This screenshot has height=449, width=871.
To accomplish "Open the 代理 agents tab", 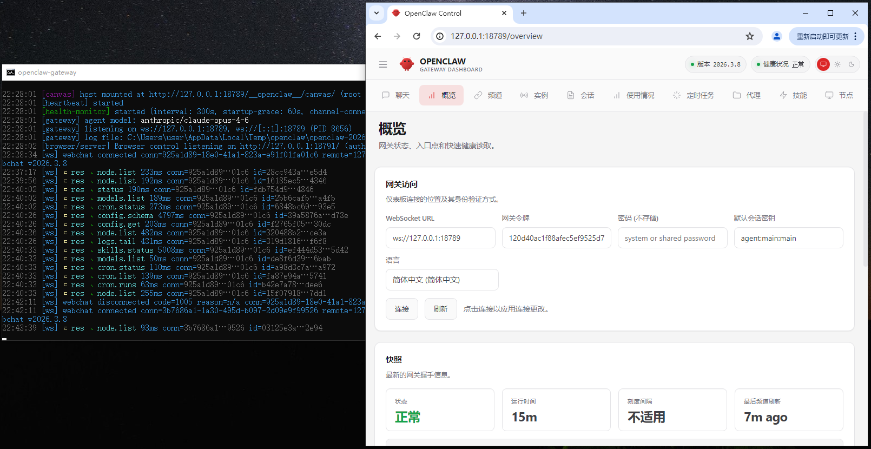I will pos(747,95).
